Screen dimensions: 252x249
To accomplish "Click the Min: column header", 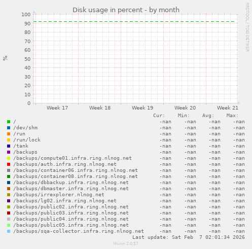I will (x=184, y=116).
